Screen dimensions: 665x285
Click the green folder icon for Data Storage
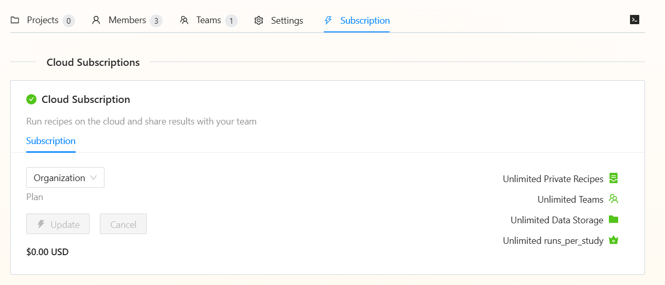tap(613, 220)
